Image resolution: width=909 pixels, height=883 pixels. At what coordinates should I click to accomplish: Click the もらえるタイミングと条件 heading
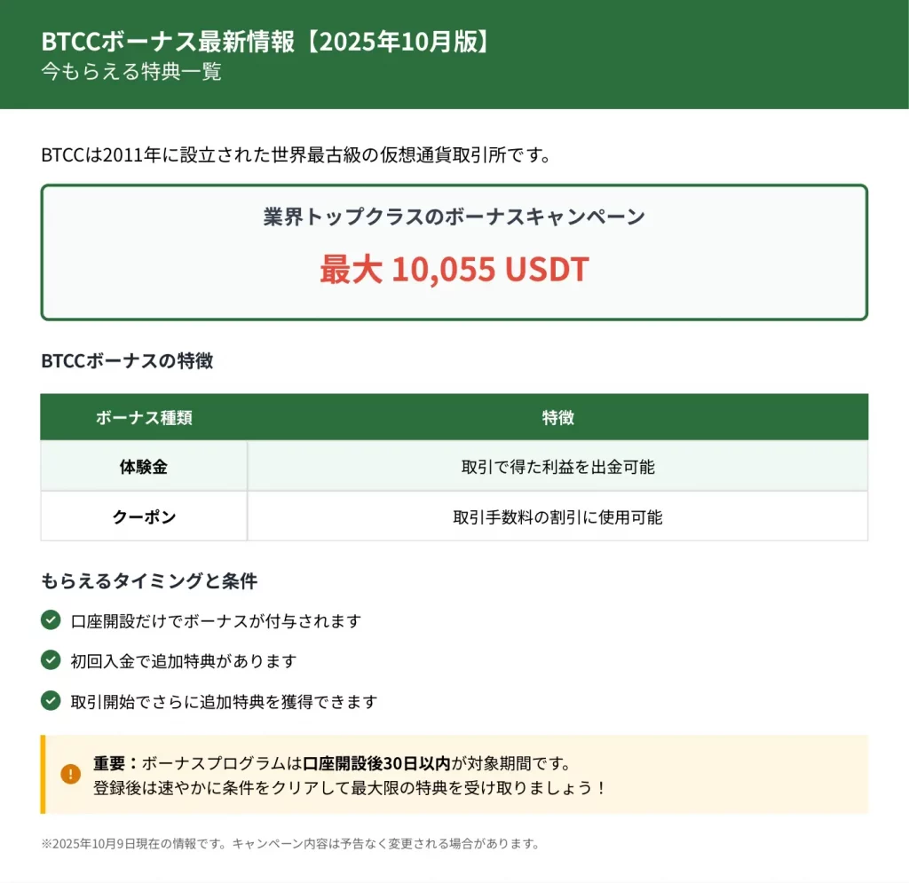pos(149,581)
